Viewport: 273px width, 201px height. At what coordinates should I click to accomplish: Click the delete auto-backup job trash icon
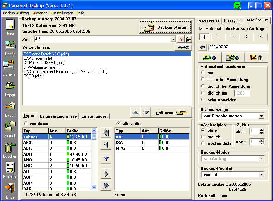(x=256, y=57)
